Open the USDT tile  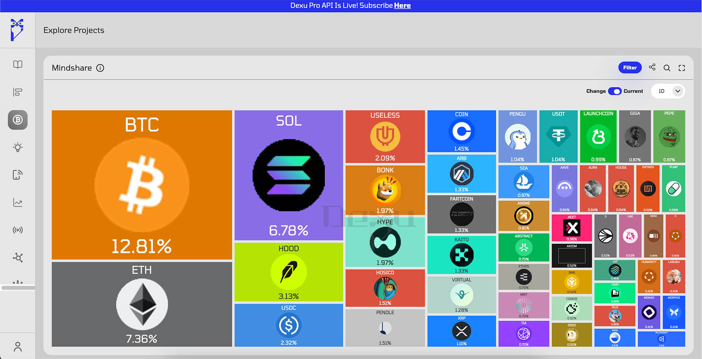coord(558,136)
